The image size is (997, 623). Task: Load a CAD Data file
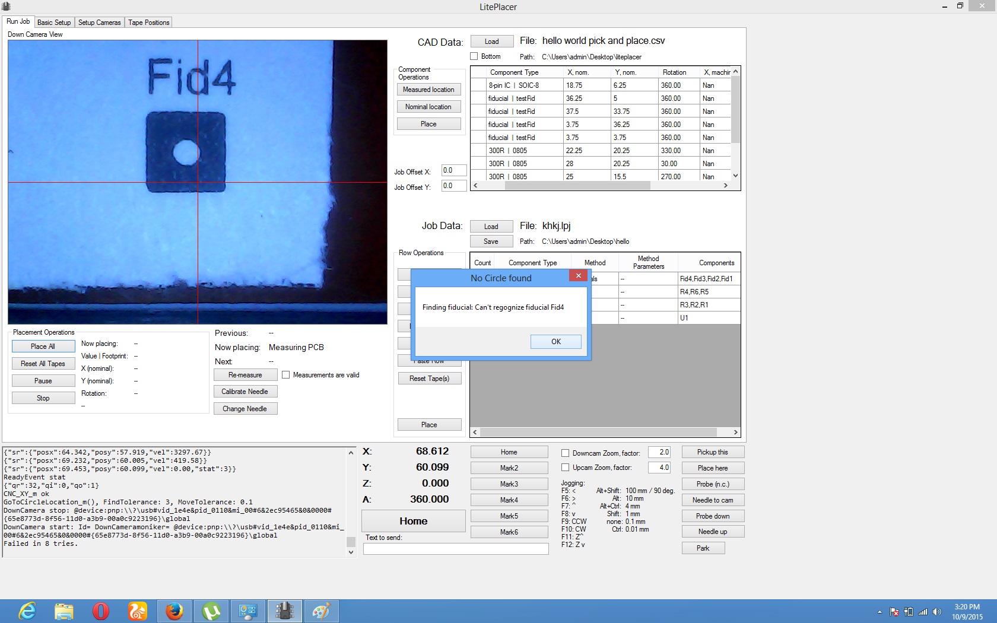(x=491, y=42)
